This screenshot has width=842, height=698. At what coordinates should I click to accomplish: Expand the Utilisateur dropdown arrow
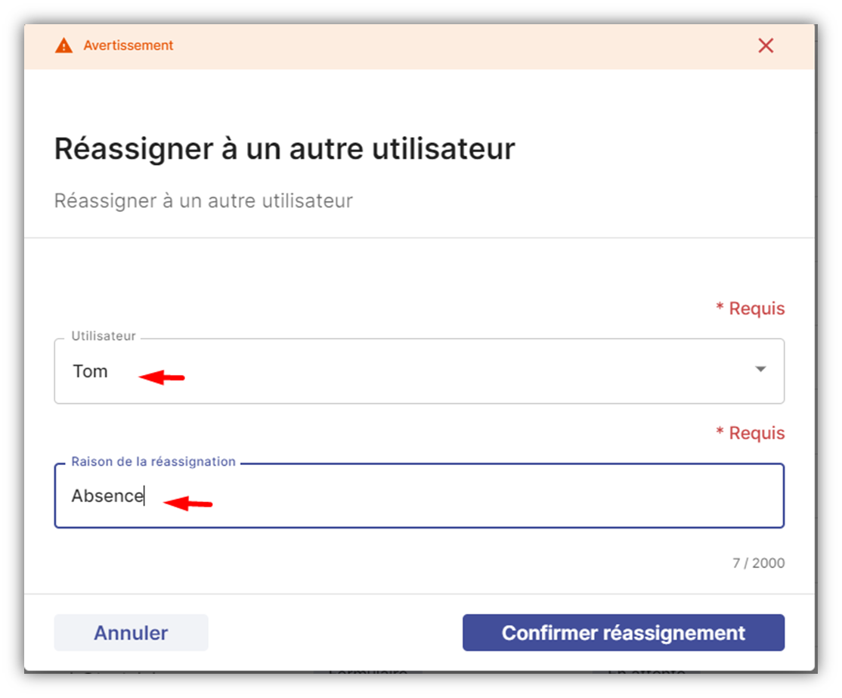click(760, 369)
